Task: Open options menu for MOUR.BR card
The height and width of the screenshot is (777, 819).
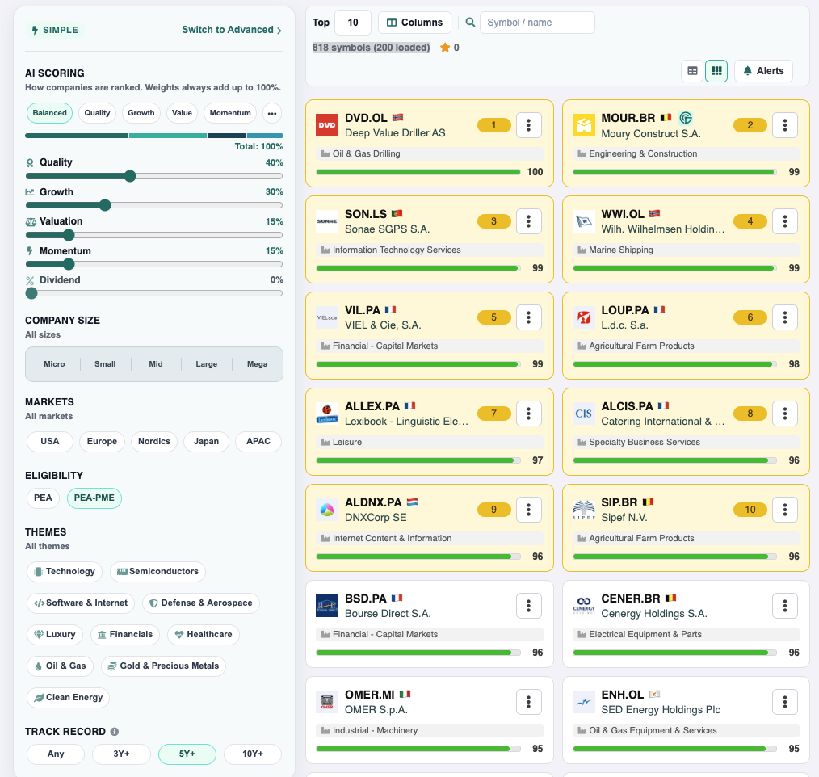Action: point(784,125)
